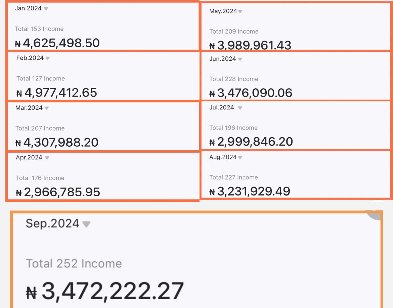
Task: Click the 4,307,988.20 income amount
Action: (x=61, y=142)
